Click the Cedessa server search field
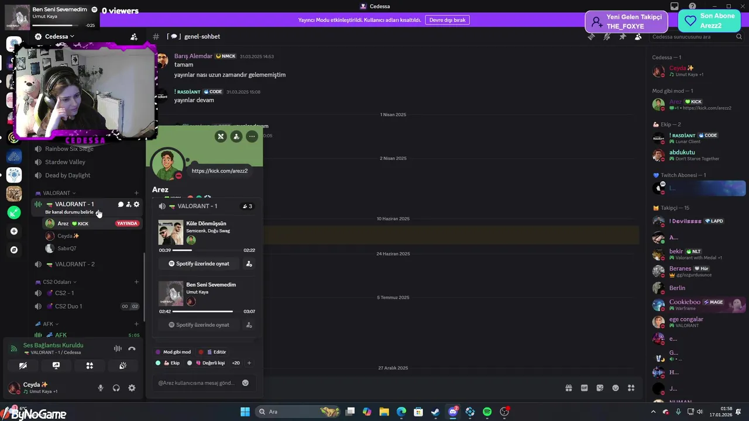749x421 pixels. pos(696,36)
